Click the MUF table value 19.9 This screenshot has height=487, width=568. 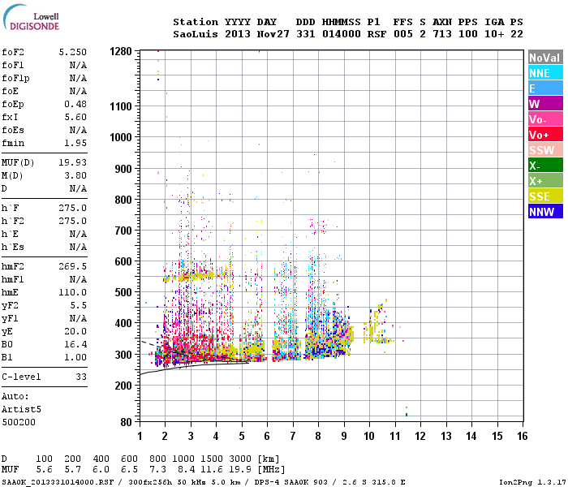click(240, 470)
